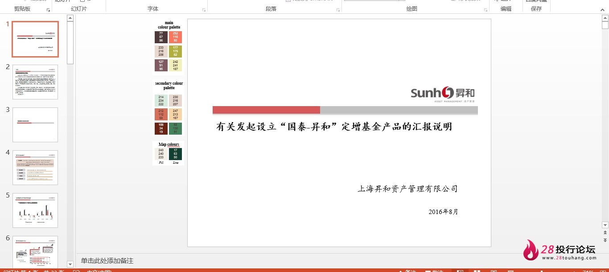Select the 17 63 50 map Line swatch
The height and width of the screenshot is (272, 609).
[x=175, y=154]
